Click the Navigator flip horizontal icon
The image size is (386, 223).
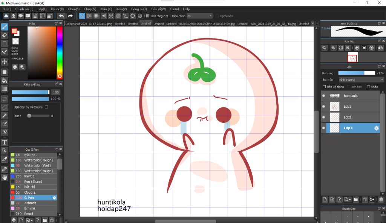[x=380, y=48]
